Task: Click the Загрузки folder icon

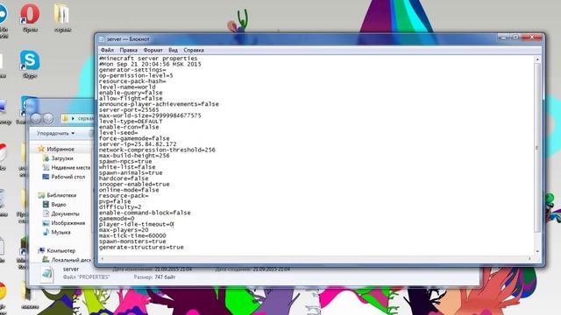Action: click(x=46, y=158)
